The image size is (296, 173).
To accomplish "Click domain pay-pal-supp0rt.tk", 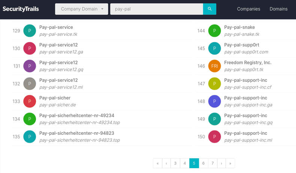I will pyautogui.click(x=244, y=69).
